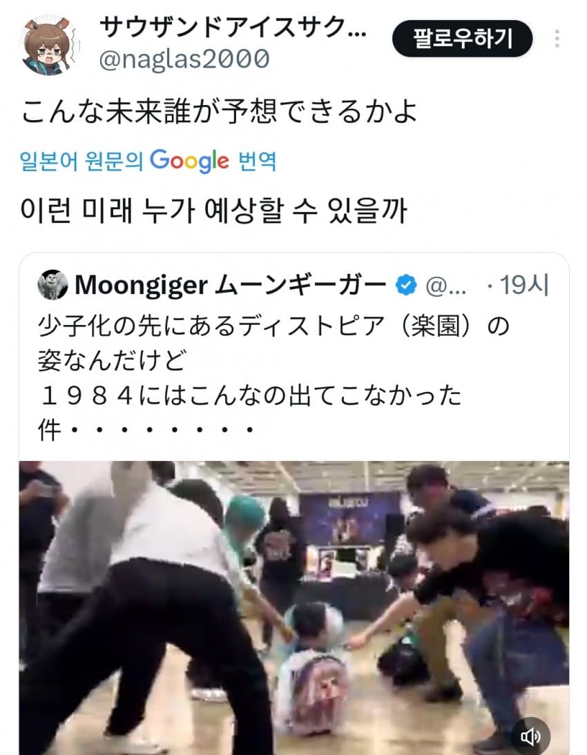Click the blue verified badge
This screenshot has width=587, height=755.
pyautogui.click(x=406, y=285)
